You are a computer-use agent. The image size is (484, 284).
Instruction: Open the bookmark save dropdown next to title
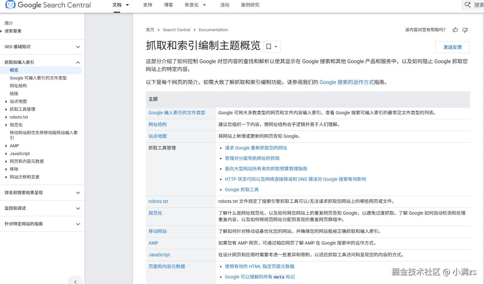[x=272, y=47]
